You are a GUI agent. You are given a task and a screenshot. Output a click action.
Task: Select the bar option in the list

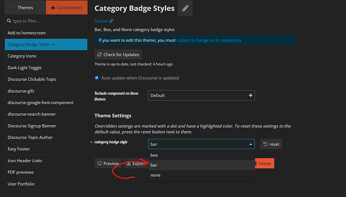pyautogui.click(x=202, y=165)
